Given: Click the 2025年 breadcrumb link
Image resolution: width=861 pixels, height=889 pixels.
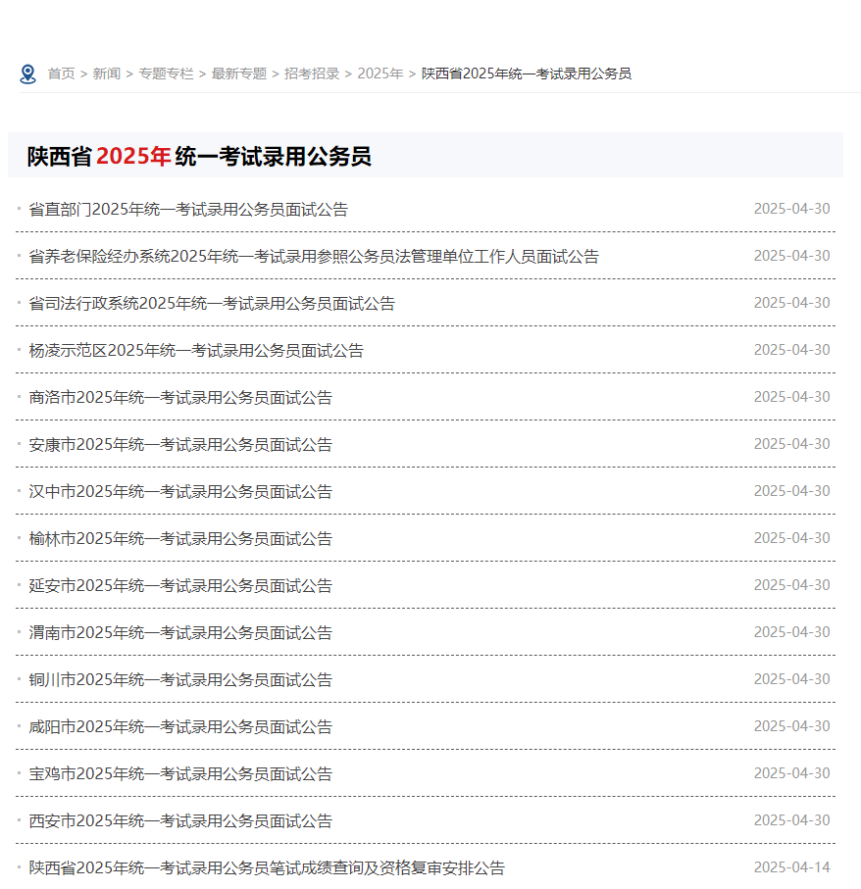Looking at the screenshot, I should (x=380, y=74).
